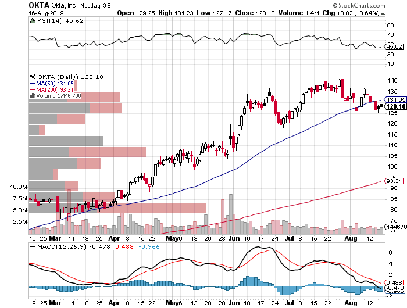The image size is (407, 308).
Task: Click the up arrow after Chg percentage
Action: (x=383, y=13)
